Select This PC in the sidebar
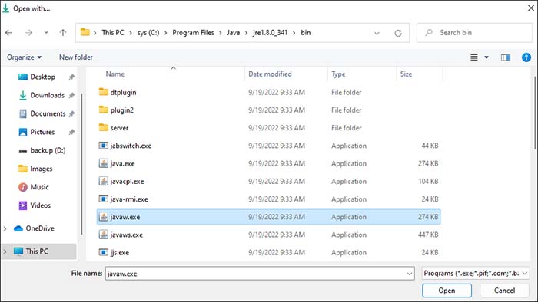Viewport: 538px width, 302px height. pos(37,251)
